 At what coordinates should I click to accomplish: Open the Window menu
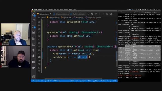click(71, 10)
